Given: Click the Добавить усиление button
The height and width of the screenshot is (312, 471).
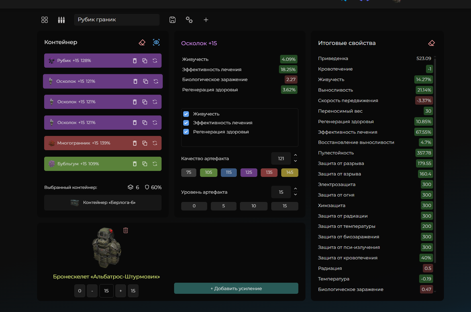Looking at the screenshot, I should coord(236,288).
